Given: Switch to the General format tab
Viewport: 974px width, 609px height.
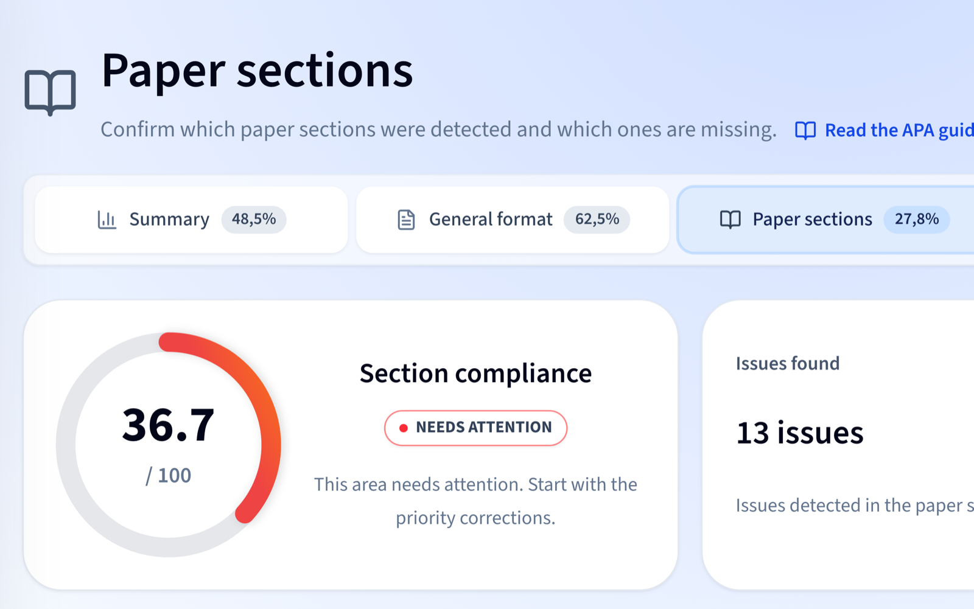Looking at the screenshot, I should (513, 220).
